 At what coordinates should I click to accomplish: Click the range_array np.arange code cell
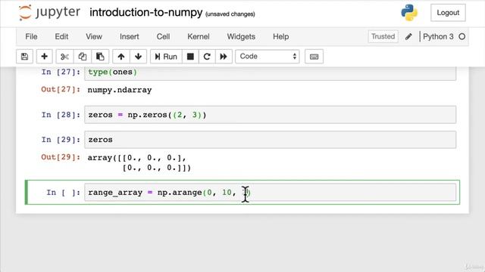click(270, 193)
